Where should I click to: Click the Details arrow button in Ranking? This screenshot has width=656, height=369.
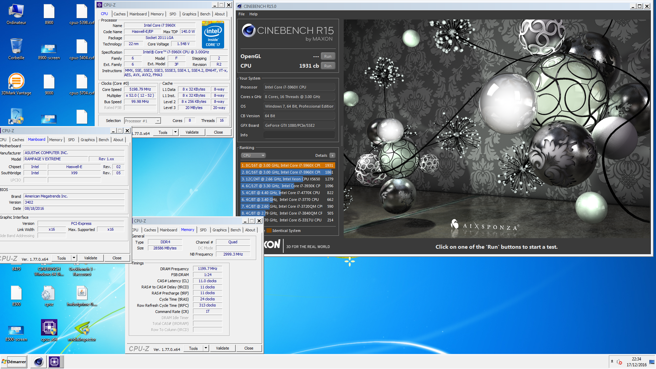(332, 155)
